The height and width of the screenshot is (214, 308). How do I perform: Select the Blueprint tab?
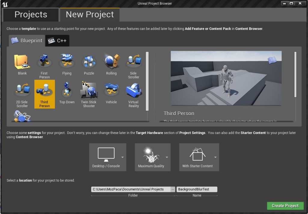pos(27,41)
